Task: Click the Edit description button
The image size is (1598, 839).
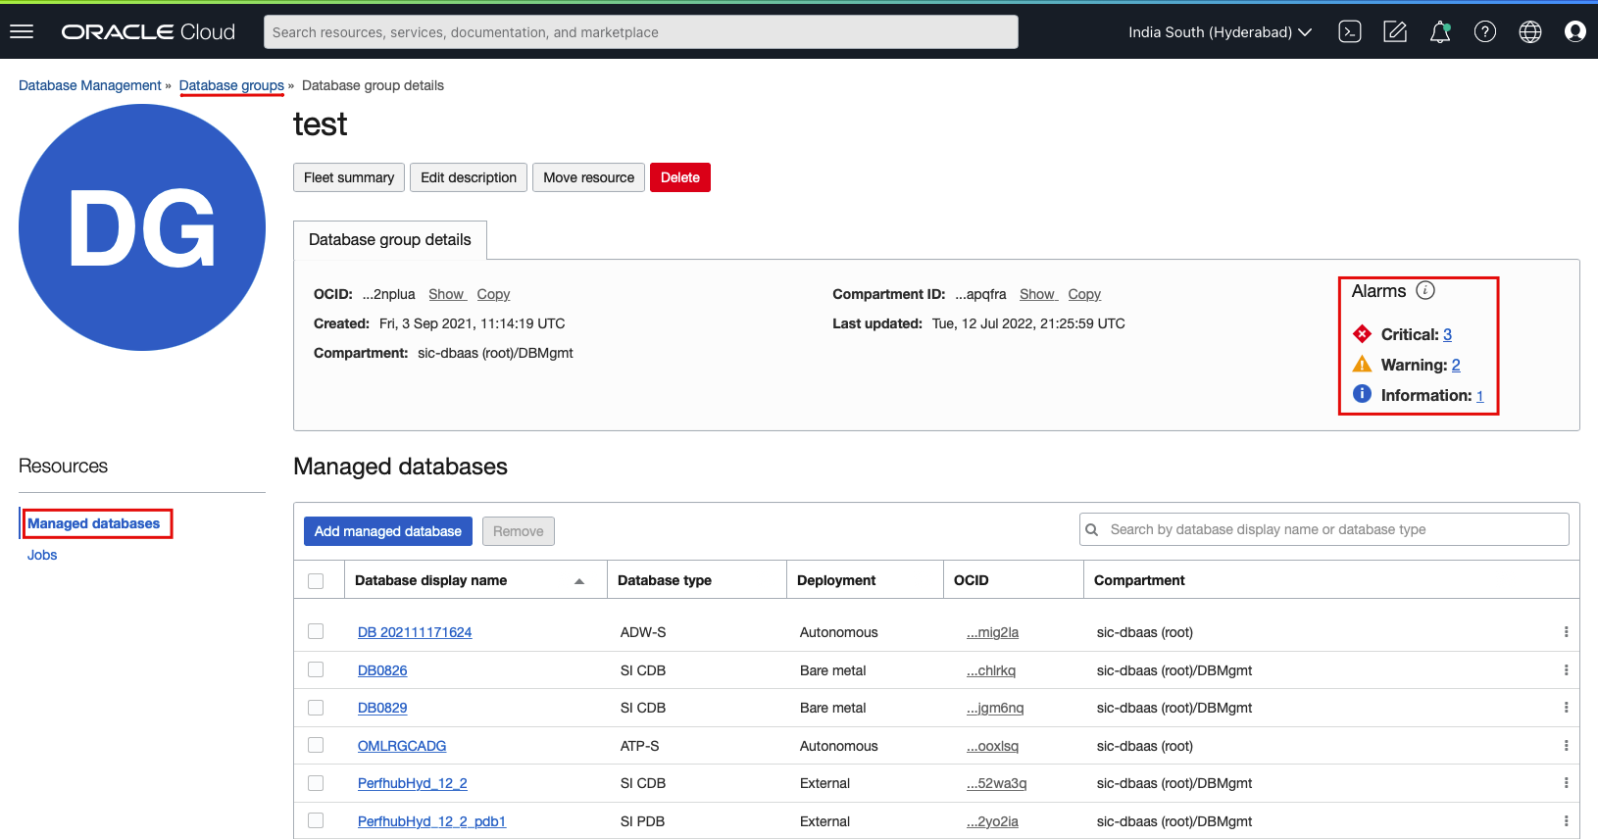Action: [469, 177]
